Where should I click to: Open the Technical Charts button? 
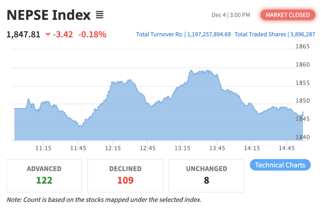pyautogui.click(x=280, y=165)
